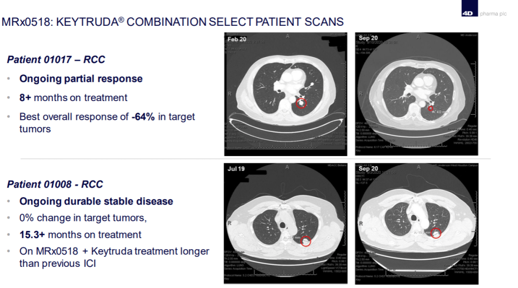The width and height of the screenshot is (518, 288).
Task: Click the '-64%' response value text
Action: click(x=143, y=117)
